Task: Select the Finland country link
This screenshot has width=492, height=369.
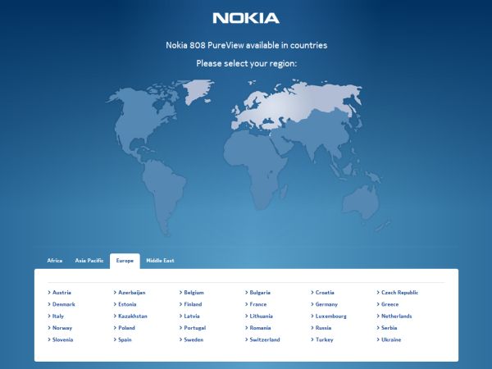Action: pyautogui.click(x=193, y=304)
